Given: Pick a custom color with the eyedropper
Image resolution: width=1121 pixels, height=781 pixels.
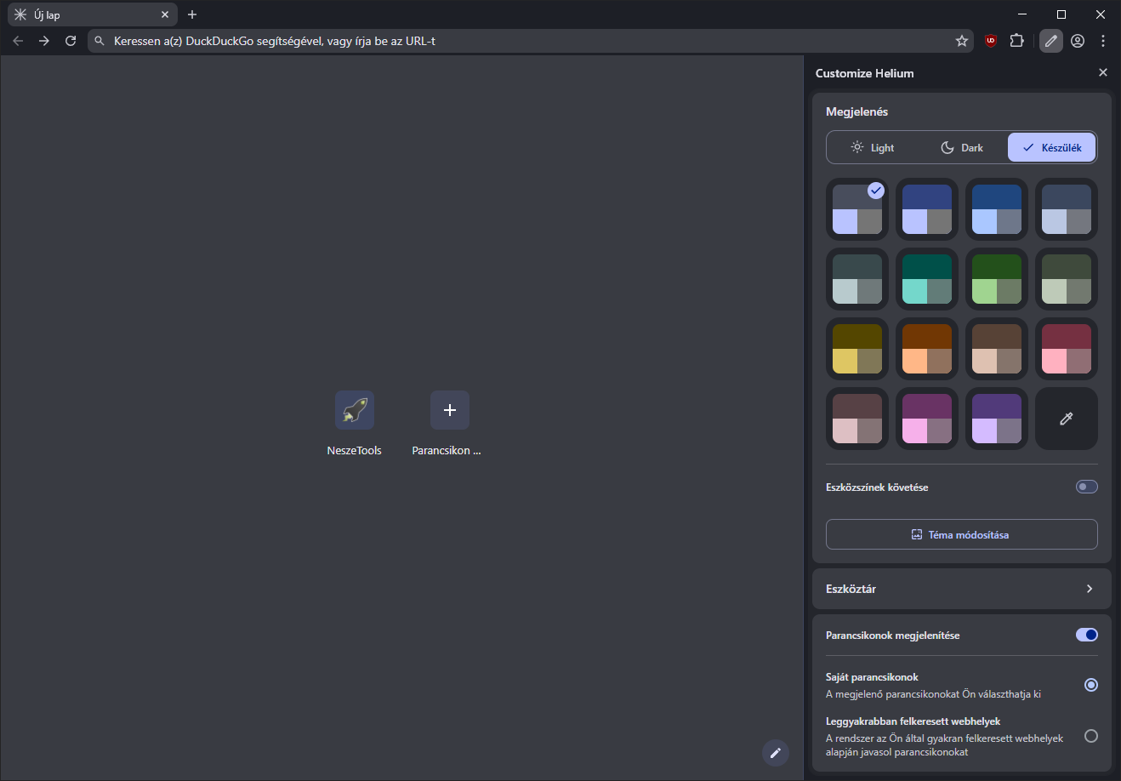Looking at the screenshot, I should (1066, 419).
